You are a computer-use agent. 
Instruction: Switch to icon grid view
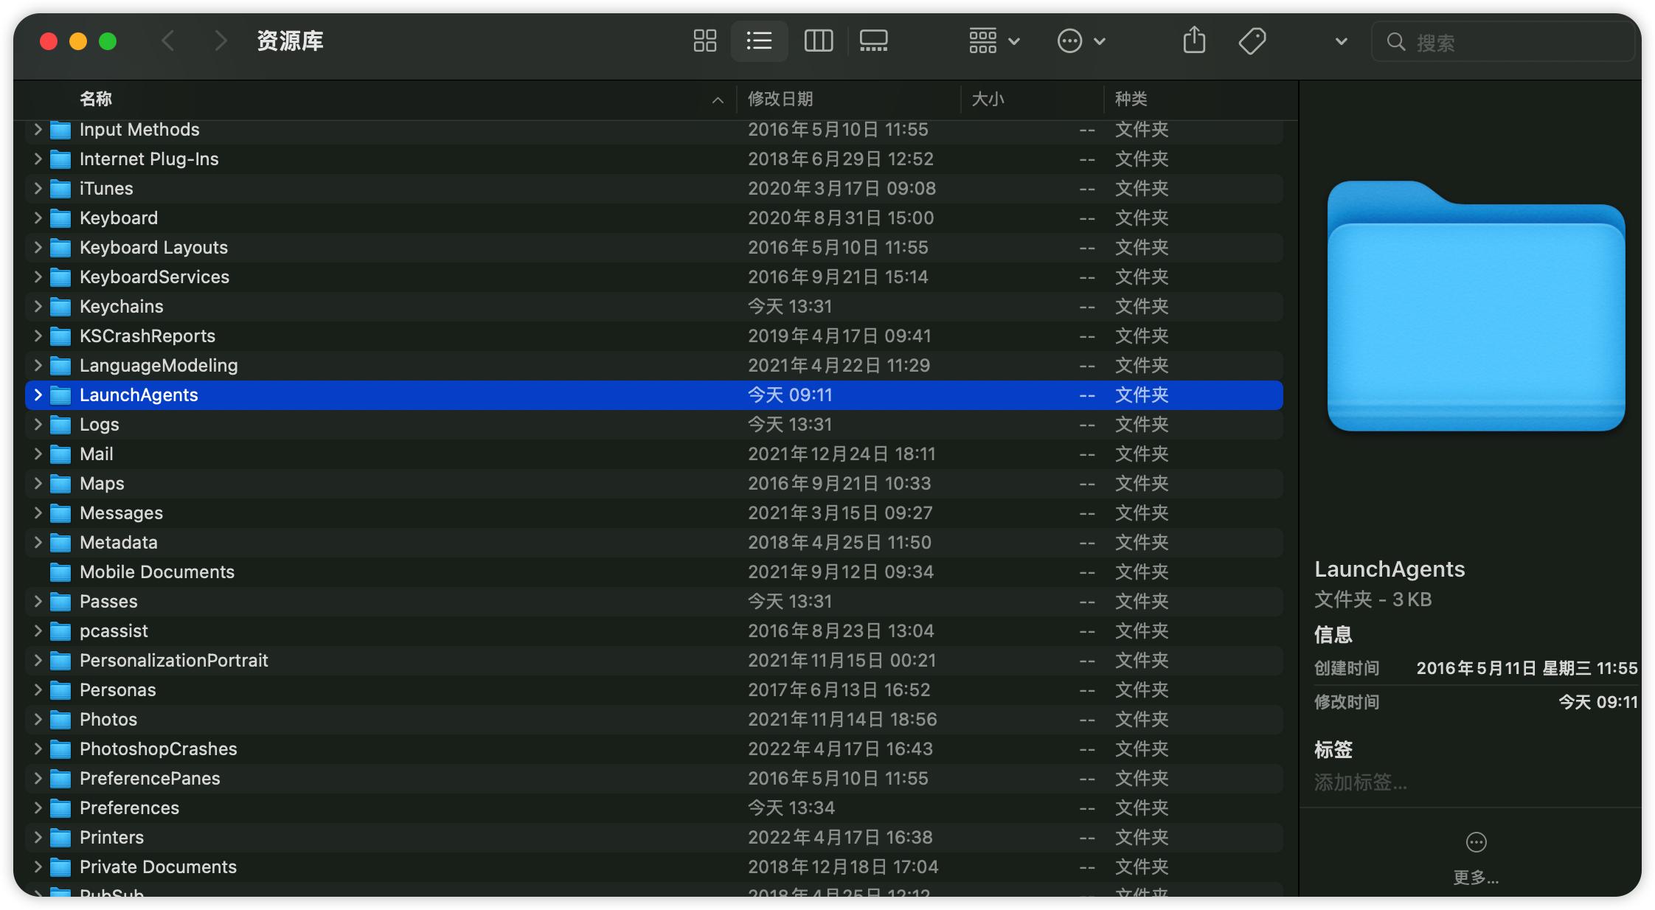(x=704, y=41)
